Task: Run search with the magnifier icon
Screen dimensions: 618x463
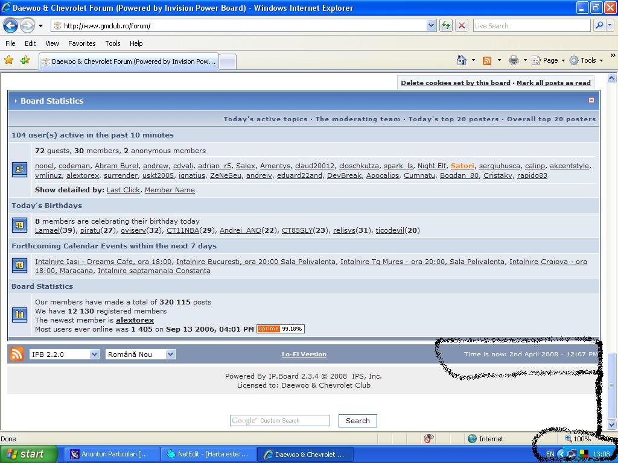Action: tap(599, 26)
